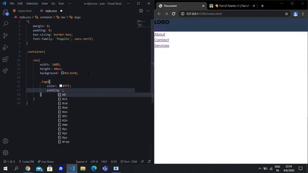Open Chrome from the taskbar

click(28, 169)
